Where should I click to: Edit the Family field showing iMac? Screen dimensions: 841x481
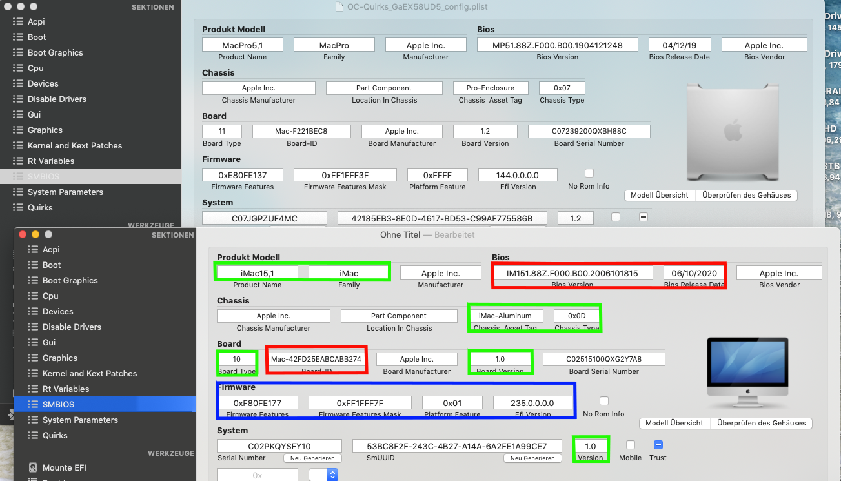point(349,273)
